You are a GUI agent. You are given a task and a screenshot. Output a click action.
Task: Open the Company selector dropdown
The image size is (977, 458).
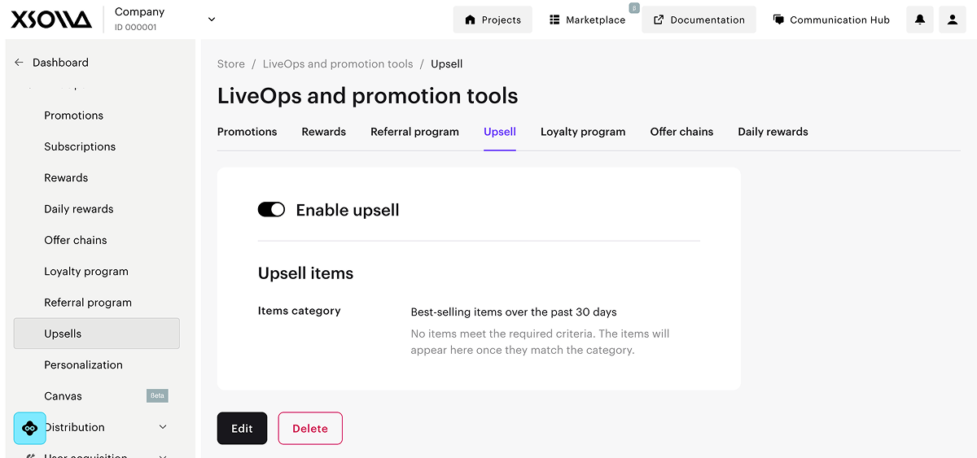click(212, 20)
